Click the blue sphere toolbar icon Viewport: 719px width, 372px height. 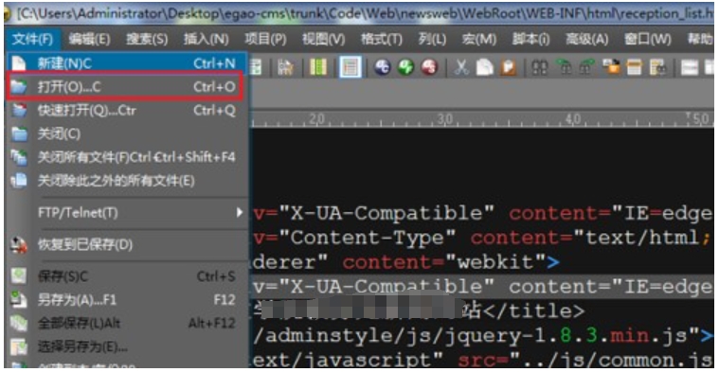(x=383, y=68)
